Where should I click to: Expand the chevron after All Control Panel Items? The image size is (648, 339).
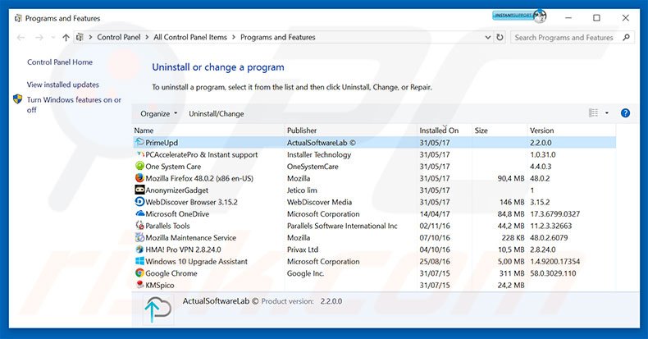(x=234, y=37)
